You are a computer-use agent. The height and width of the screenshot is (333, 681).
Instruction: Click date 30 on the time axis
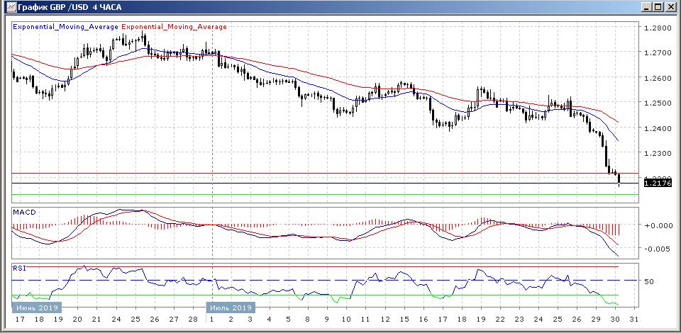click(616, 320)
